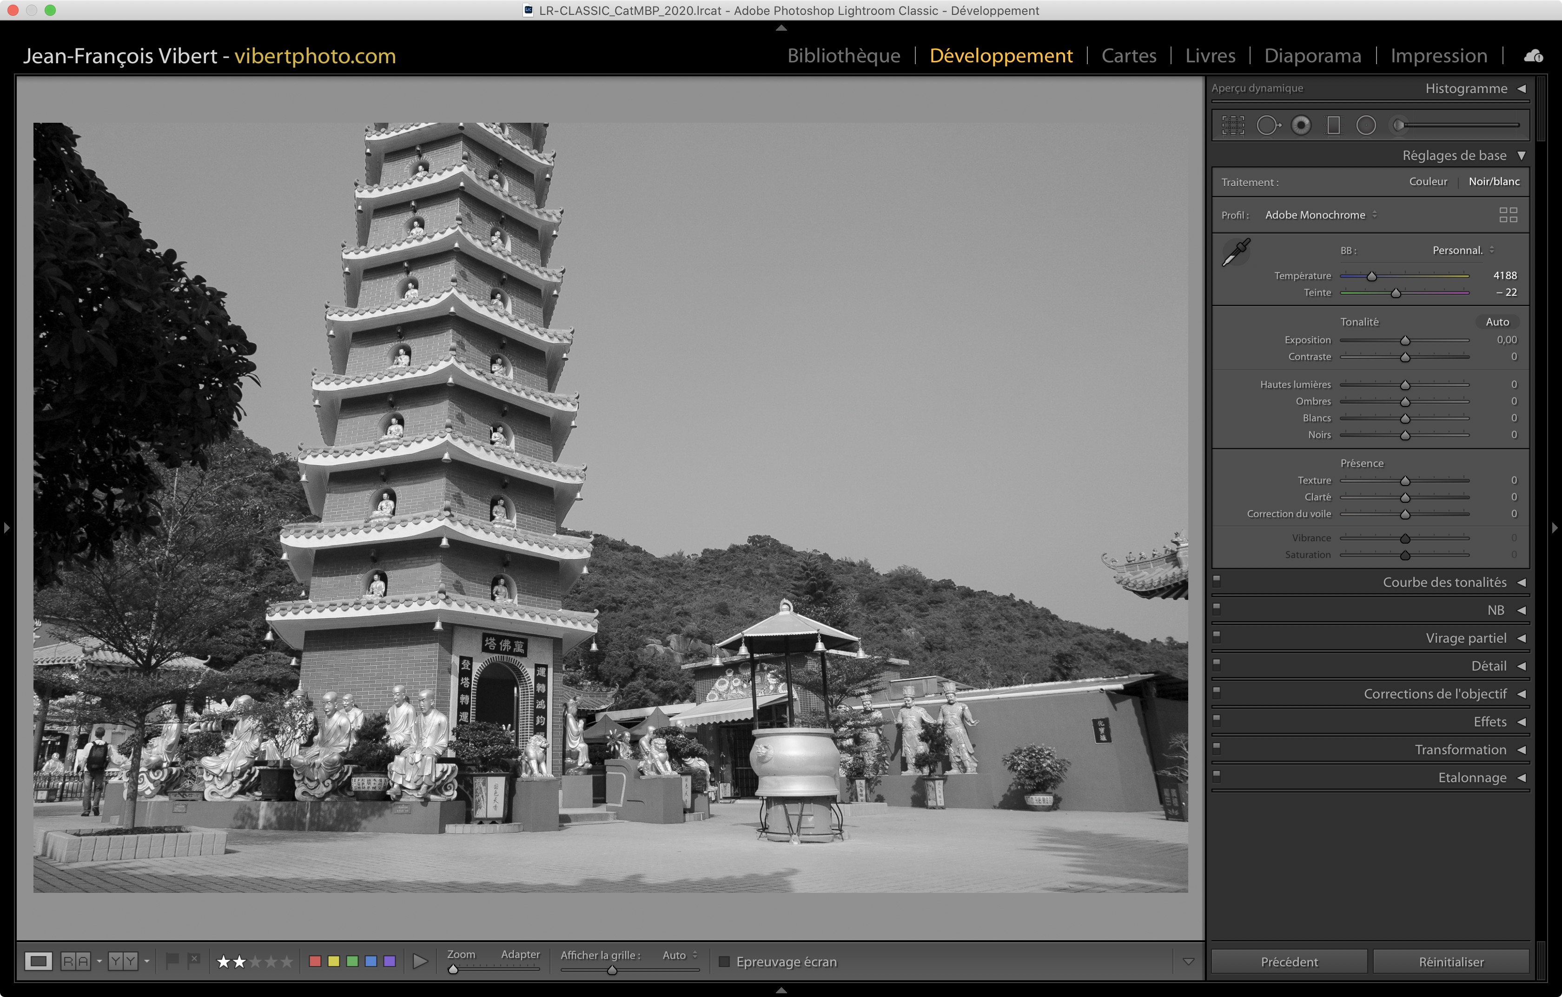1562x997 pixels.
Task: Apply the red color label swatch
Action: (x=315, y=961)
